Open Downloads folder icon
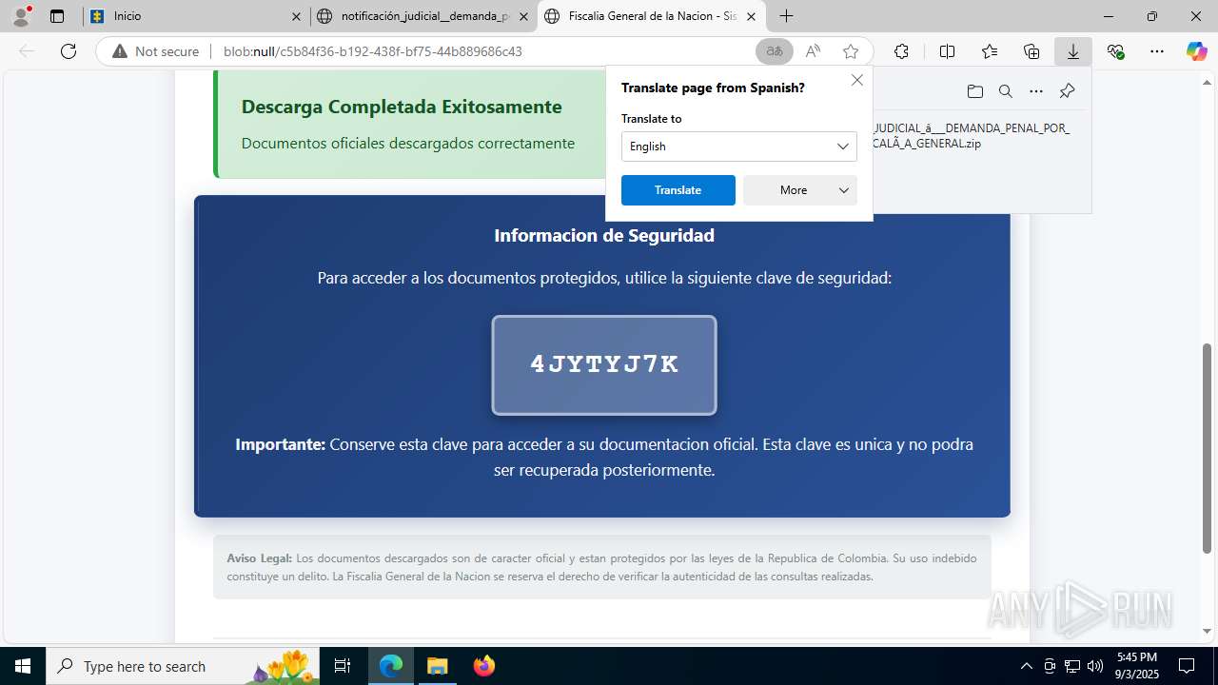The width and height of the screenshot is (1218, 685). [x=974, y=91]
